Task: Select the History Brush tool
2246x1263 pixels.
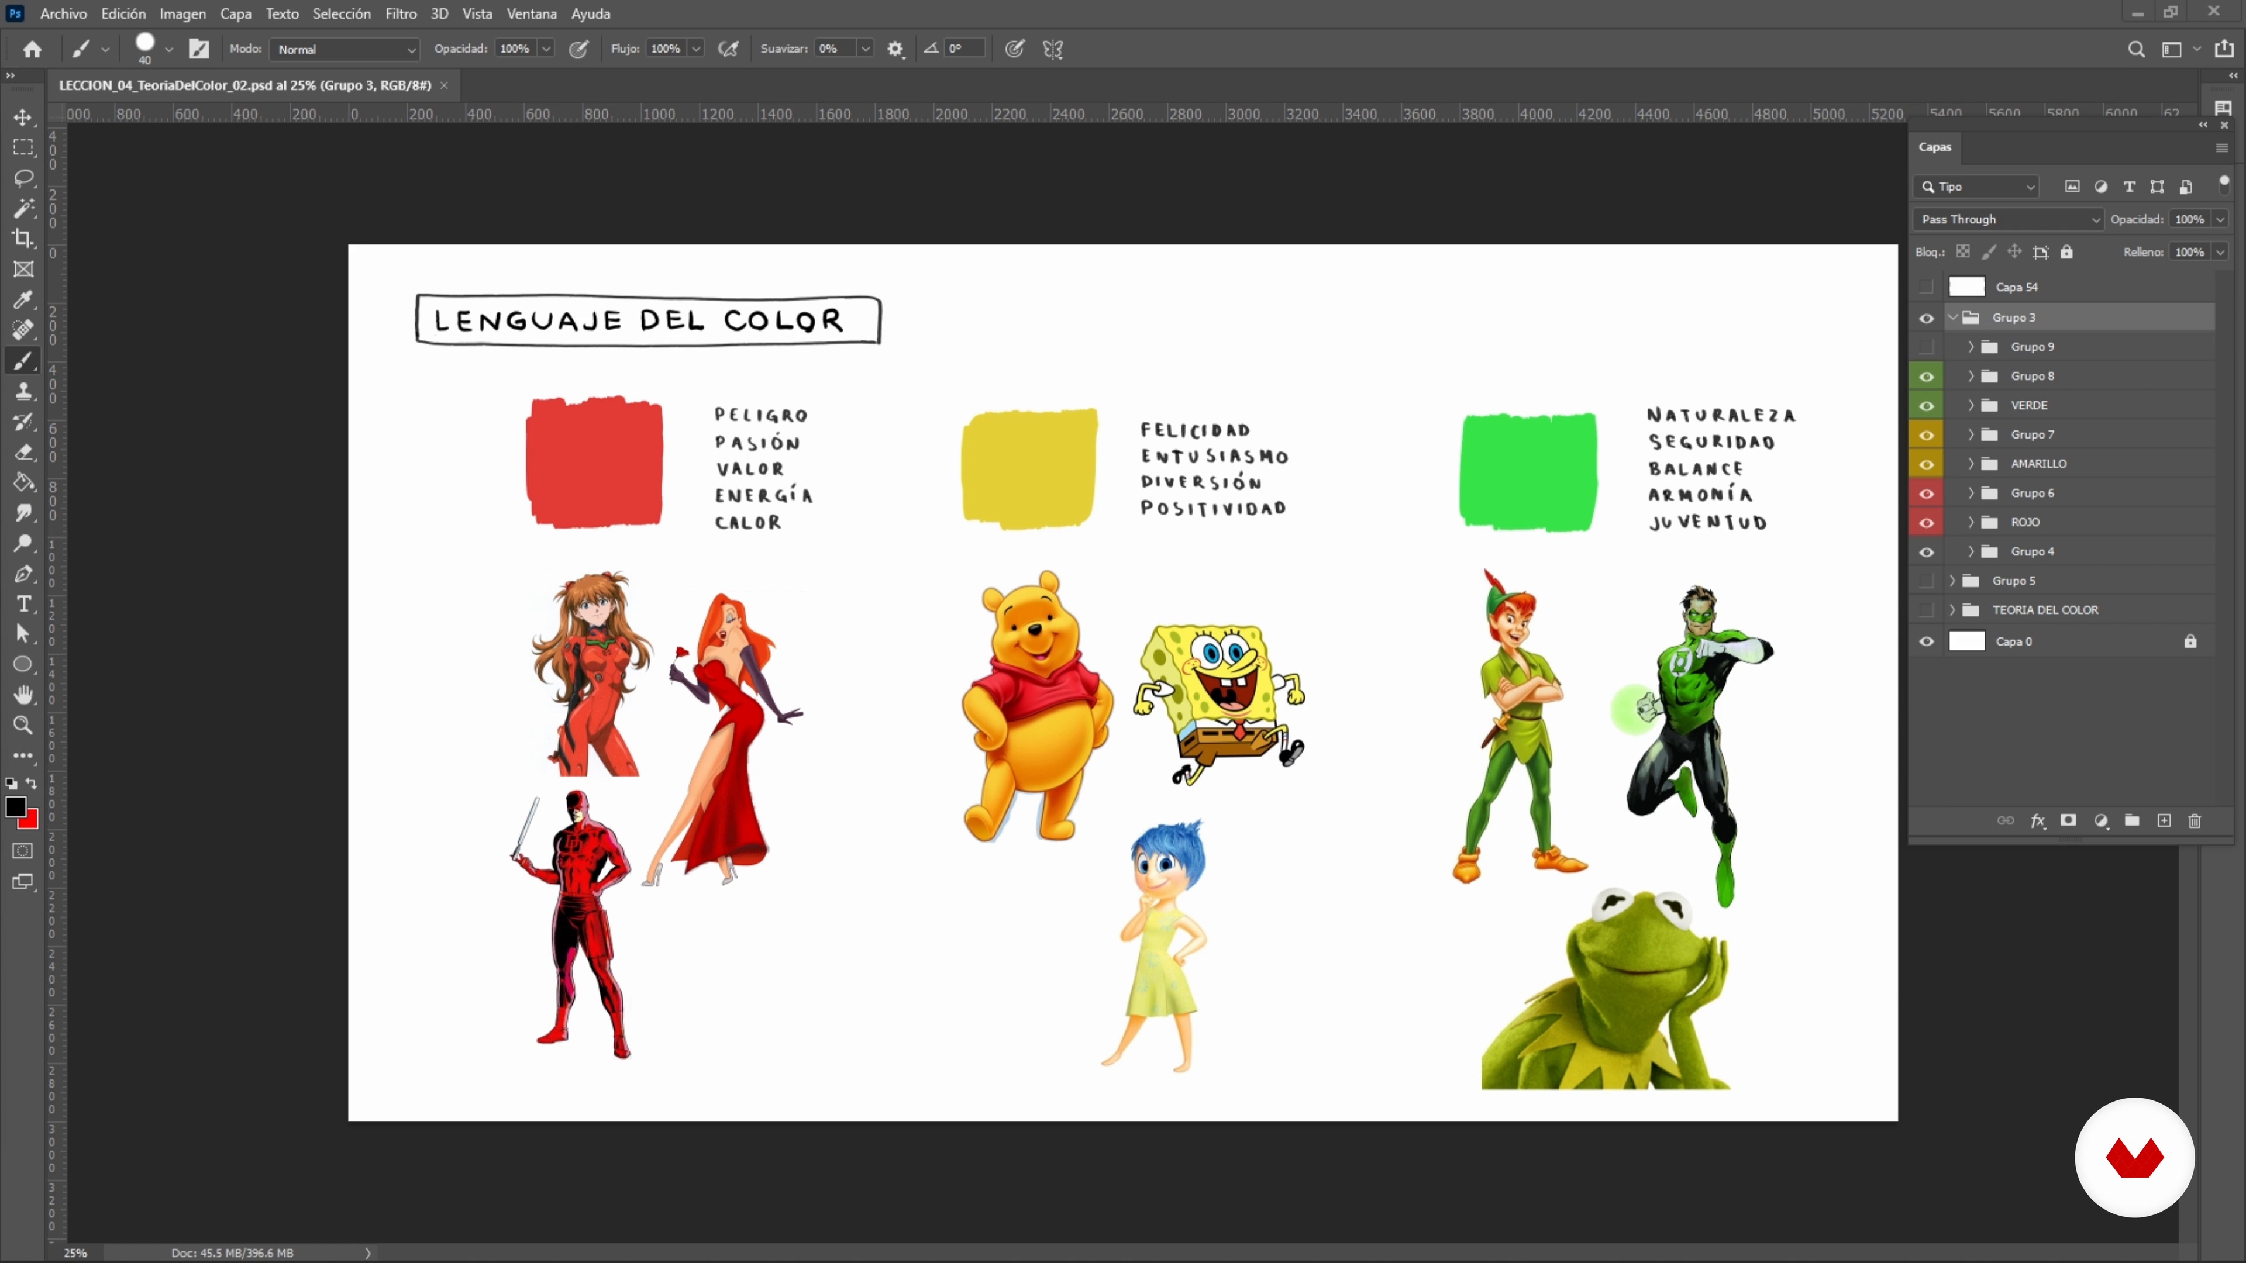Action: 23,422
